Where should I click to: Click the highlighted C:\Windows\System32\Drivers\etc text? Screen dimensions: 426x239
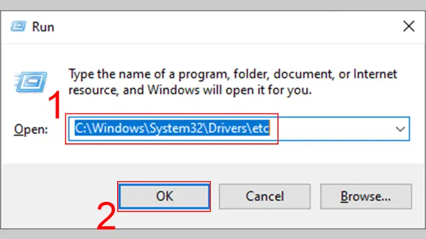pyautogui.click(x=172, y=128)
